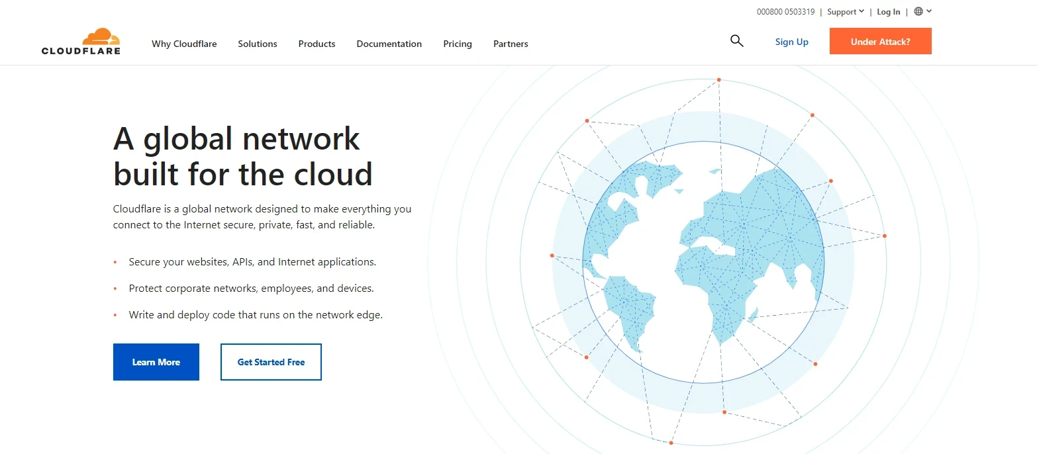Click the Under Attack? button
Image resolution: width=1037 pixels, height=454 pixels.
[880, 40]
